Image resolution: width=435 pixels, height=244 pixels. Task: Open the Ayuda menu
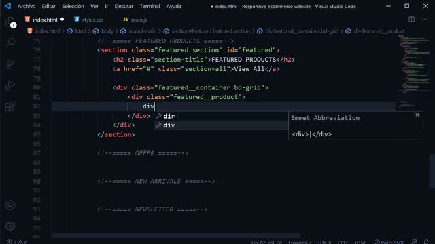tap(174, 6)
